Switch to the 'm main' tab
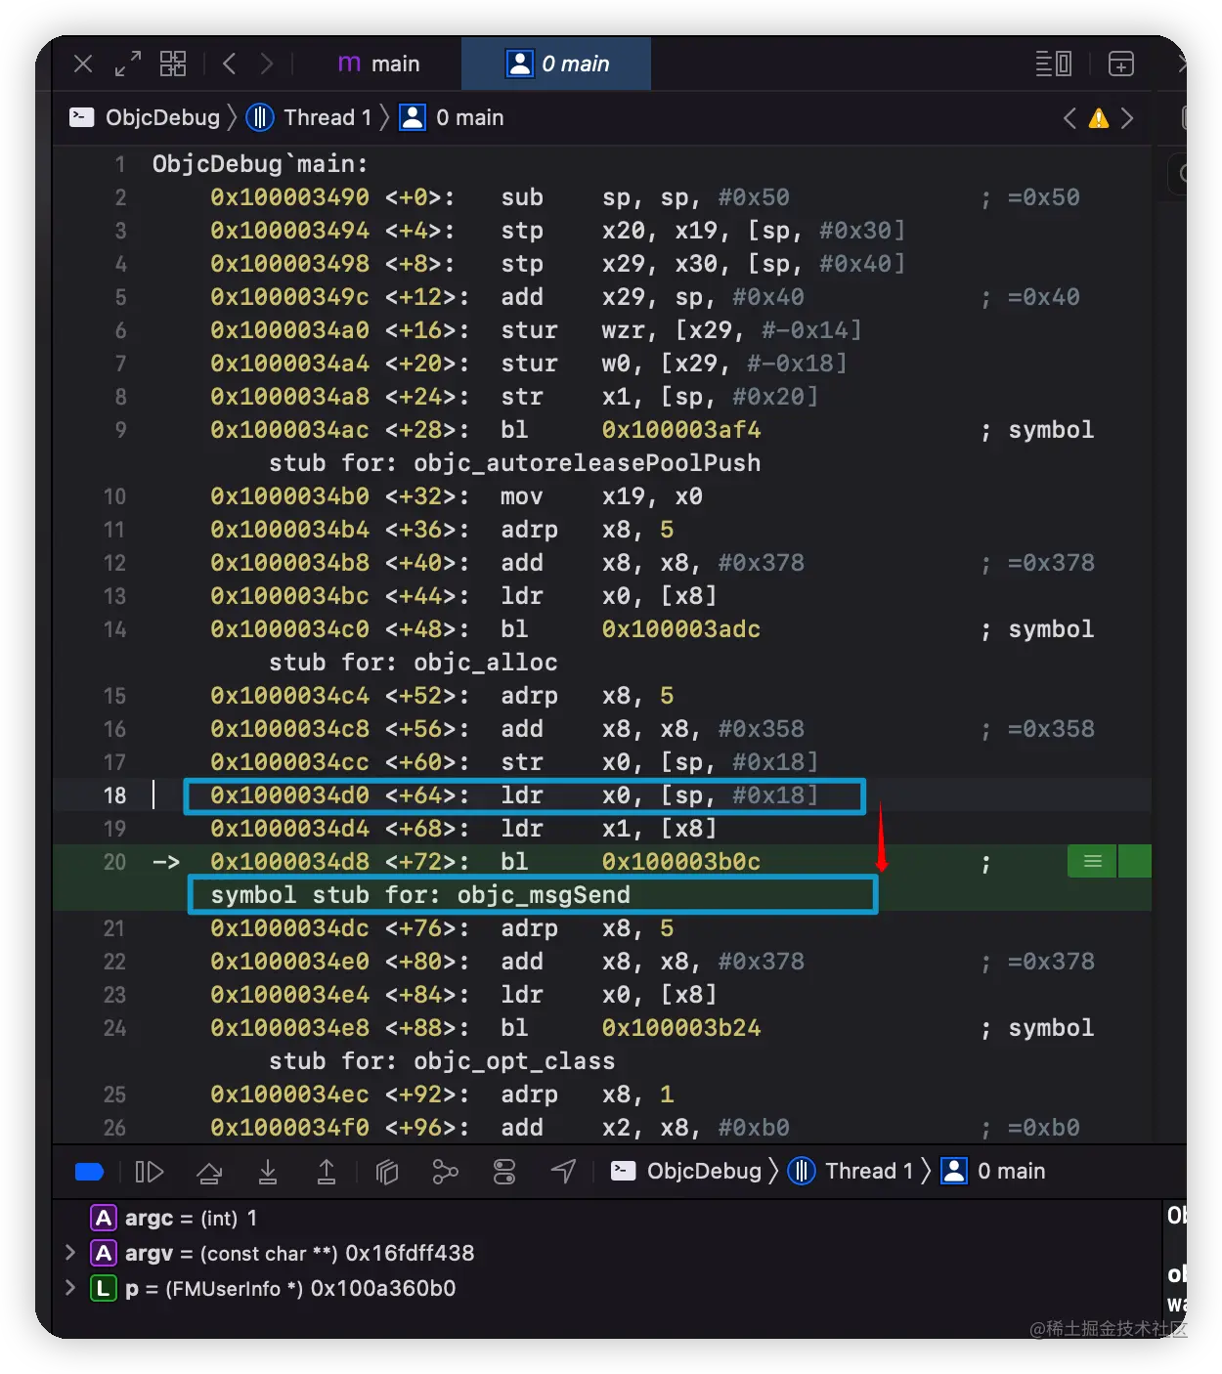The height and width of the screenshot is (1374, 1222). point(378,64)
